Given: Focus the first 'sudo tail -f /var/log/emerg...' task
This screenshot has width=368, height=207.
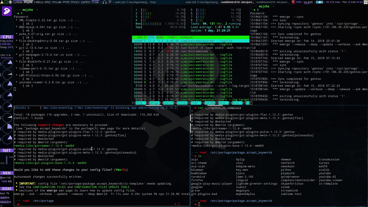Looking at the screenshot, I should 132,2.
